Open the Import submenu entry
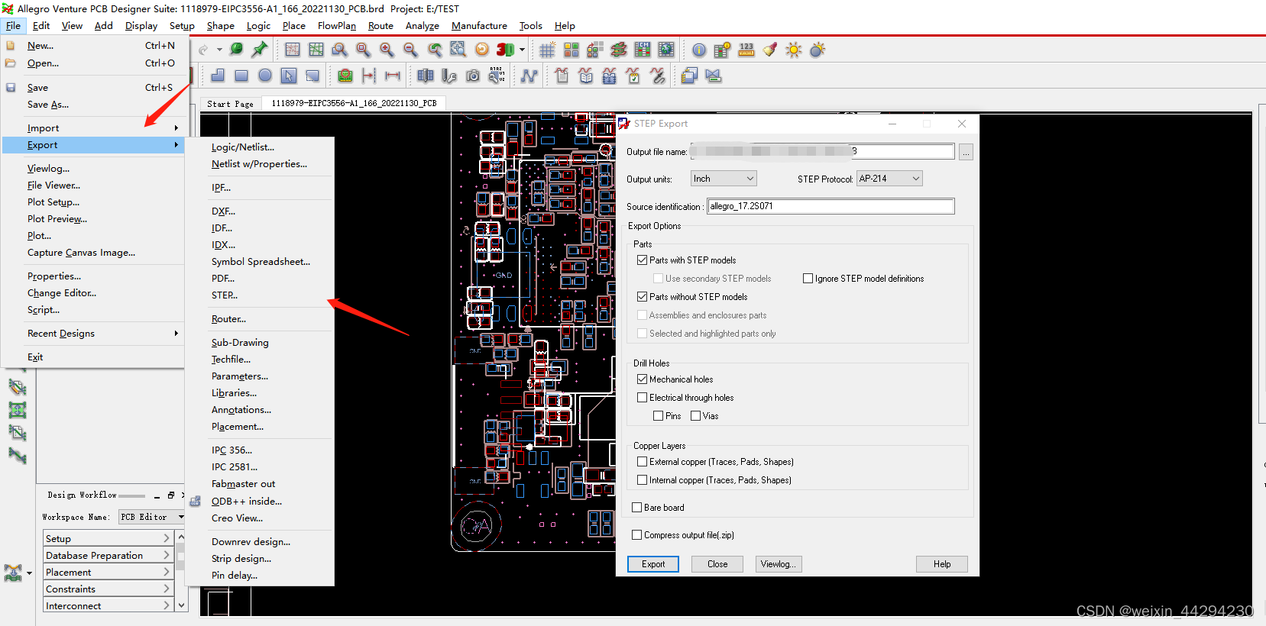1266x626 pixels. pyautogui.click(x=93, y=128)
